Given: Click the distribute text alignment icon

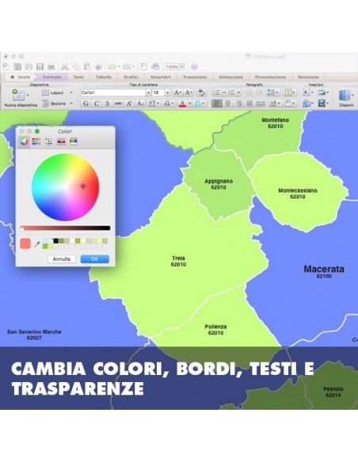Looking at the screenshot, I should point(261,104).
